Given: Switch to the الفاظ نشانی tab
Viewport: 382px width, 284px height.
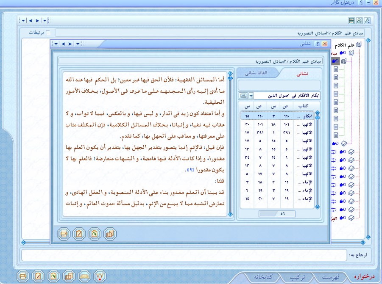Looking at the screenshot, I should click(259, 73).
